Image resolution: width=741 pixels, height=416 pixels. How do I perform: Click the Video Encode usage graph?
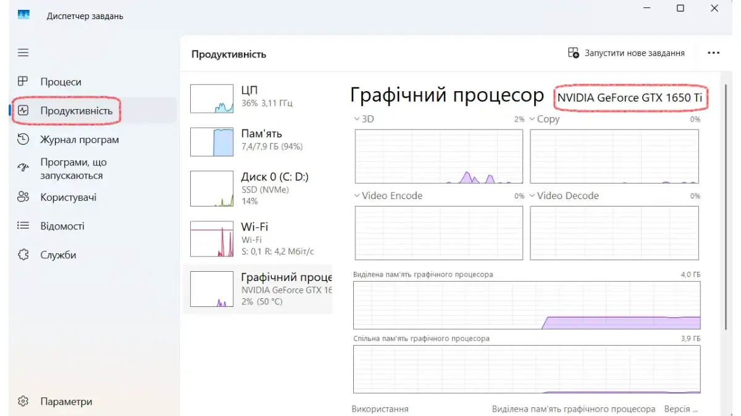(x=439, y=233)
